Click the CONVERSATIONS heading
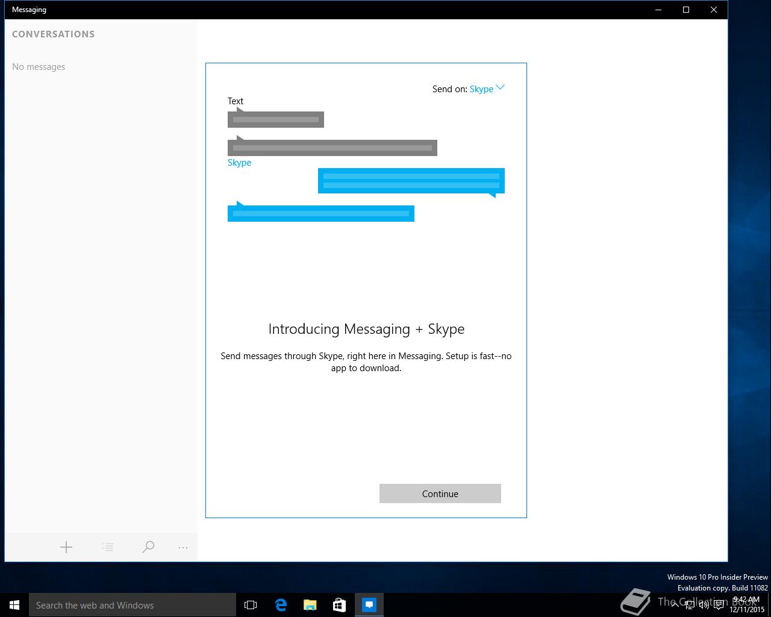The height and width of the screenshot is (617, 771). pyautogui.click(x=53, y=34)
